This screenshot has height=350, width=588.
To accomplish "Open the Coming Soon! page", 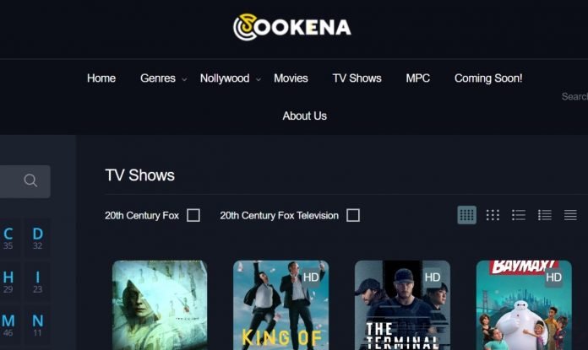I will click(x=488, y=78).
